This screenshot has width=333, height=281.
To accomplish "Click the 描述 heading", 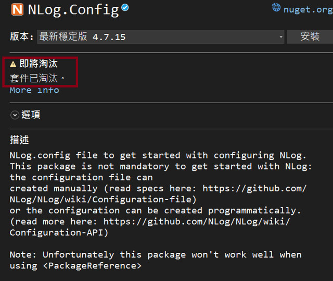I will [19, 140].
